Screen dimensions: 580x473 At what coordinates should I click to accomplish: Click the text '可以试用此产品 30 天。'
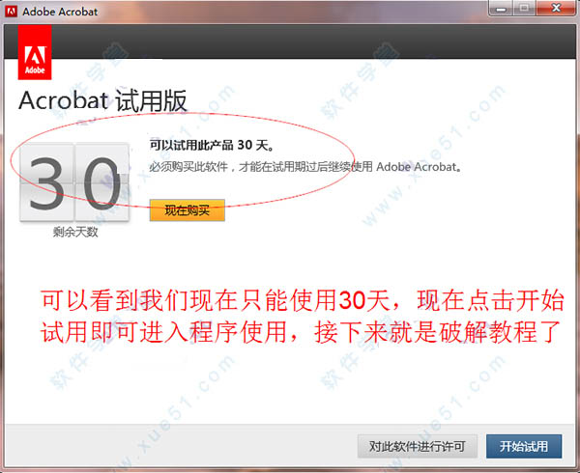tap(212, 145)
